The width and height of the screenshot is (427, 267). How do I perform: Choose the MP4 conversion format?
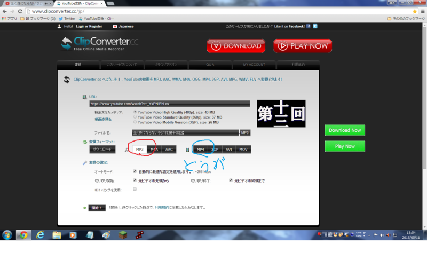pos(201,150)
